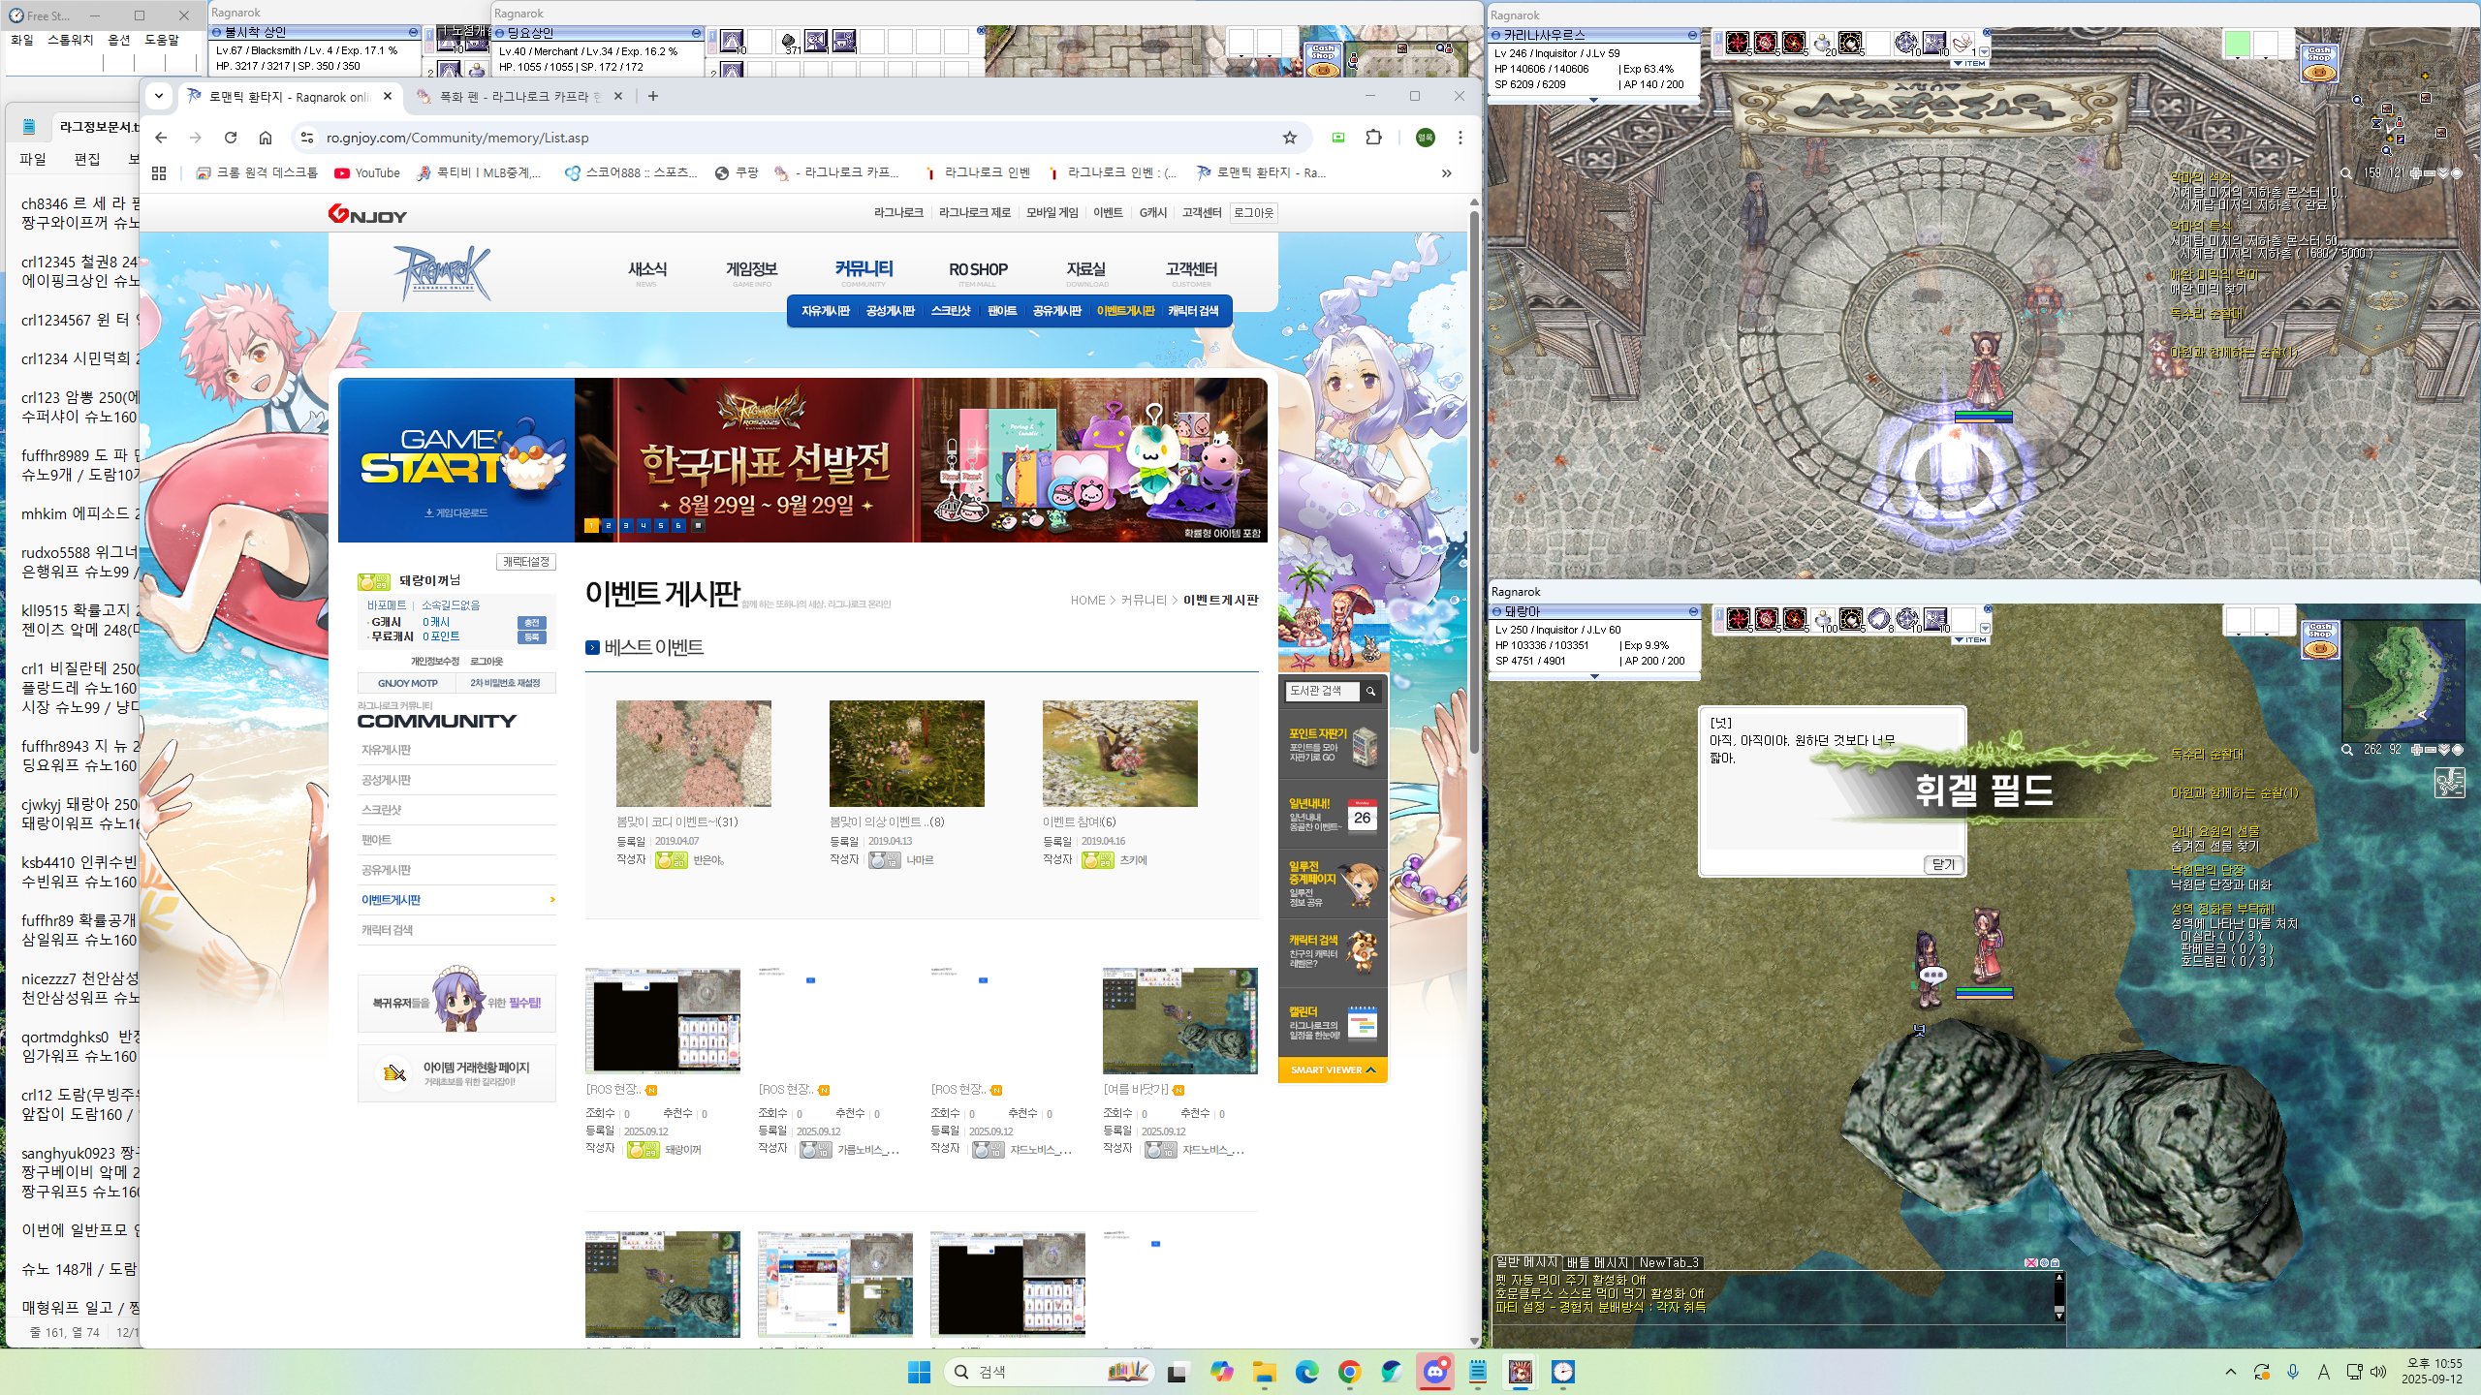Toggle the IME language indicator A
The height and width of the screenshot is (1395, 2481).
pos(2323,1372)
